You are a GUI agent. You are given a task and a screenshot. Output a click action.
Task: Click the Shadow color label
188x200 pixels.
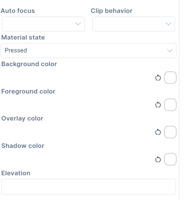point(23,146)
